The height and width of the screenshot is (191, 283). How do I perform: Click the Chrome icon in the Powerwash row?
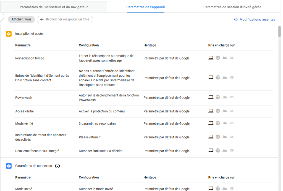pyautogui.click(x=218, y=97)
